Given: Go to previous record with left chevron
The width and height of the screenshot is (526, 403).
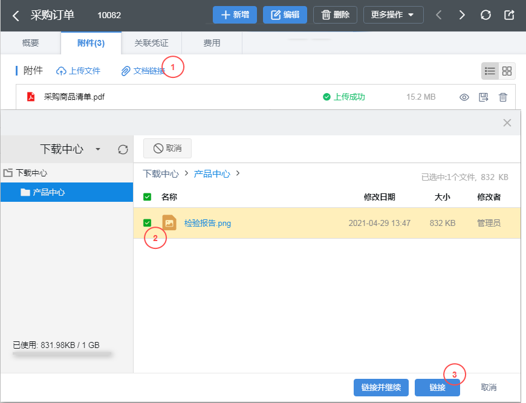Looking at the screenshot, I should coord(440,15).
